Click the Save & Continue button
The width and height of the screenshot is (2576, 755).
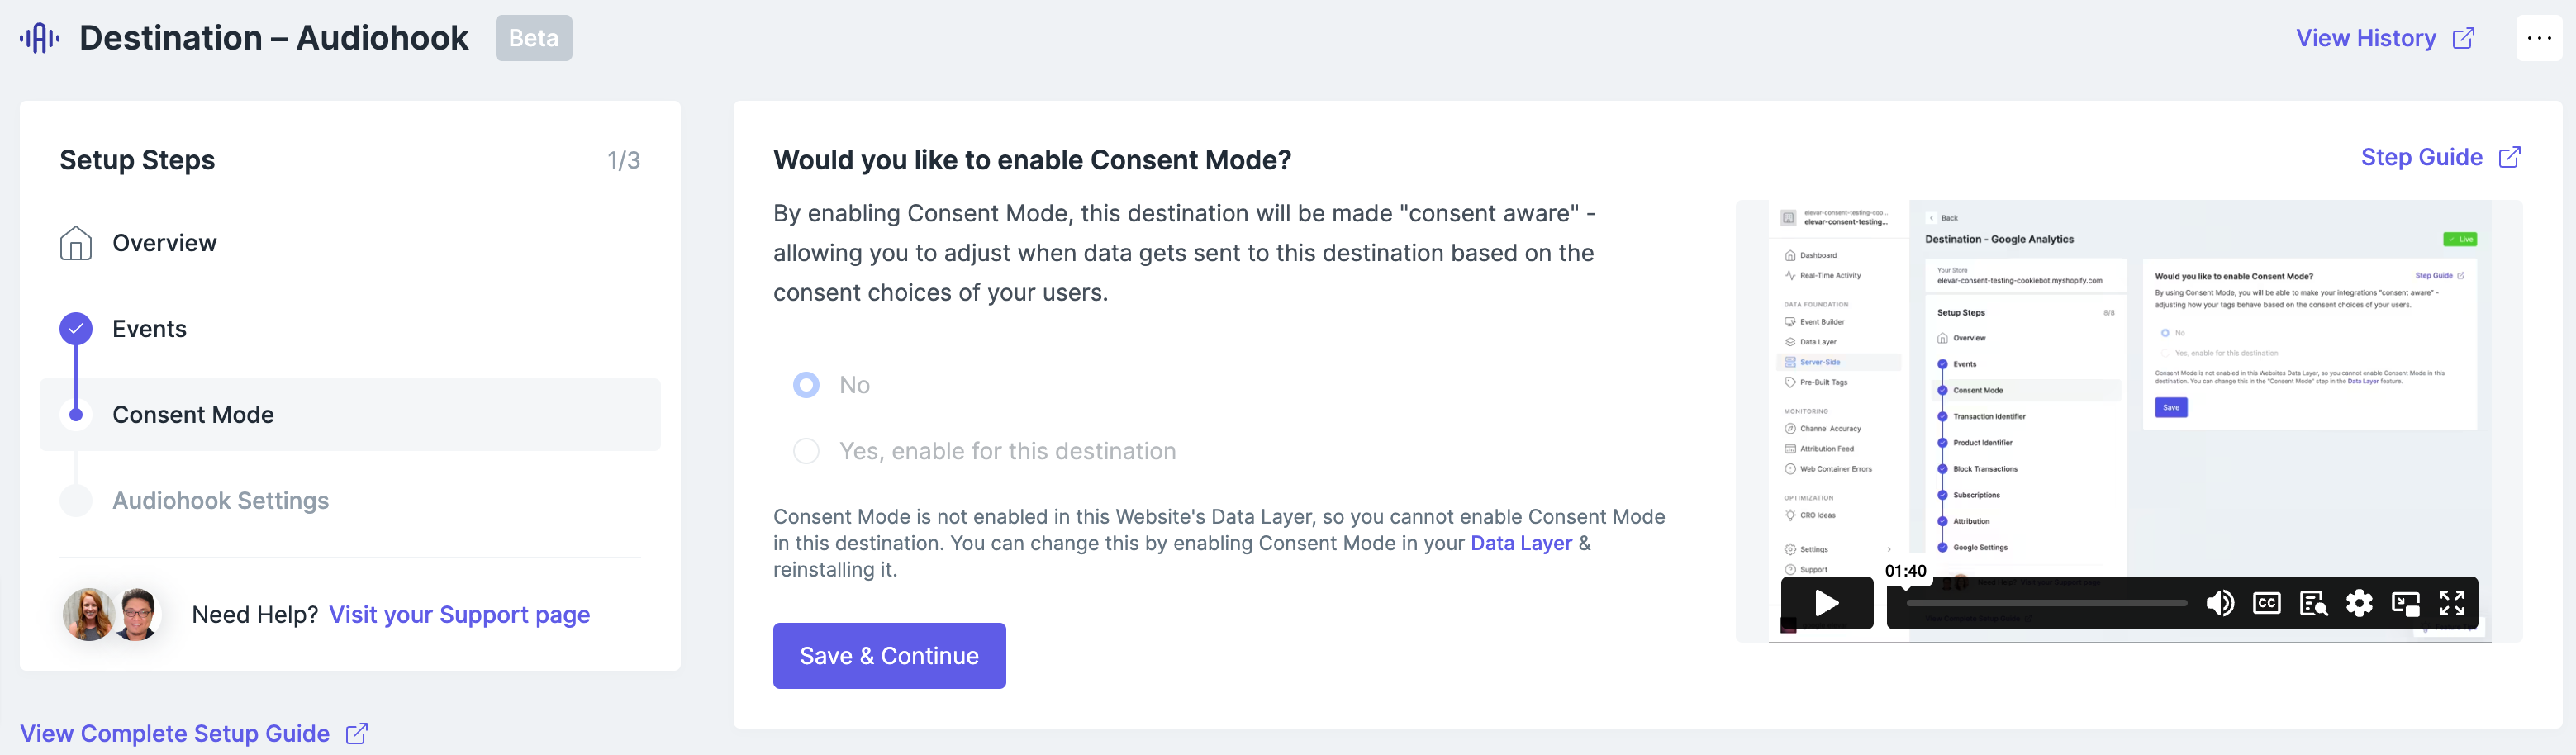pyautogui.click(x=889, y=656)
